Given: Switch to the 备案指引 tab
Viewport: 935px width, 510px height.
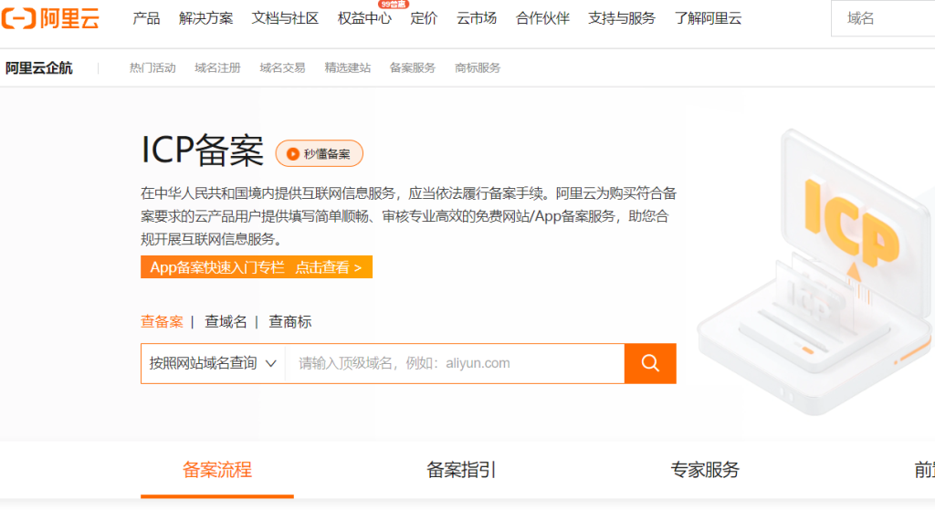Looking at the screenshot, I should [461, 470].
